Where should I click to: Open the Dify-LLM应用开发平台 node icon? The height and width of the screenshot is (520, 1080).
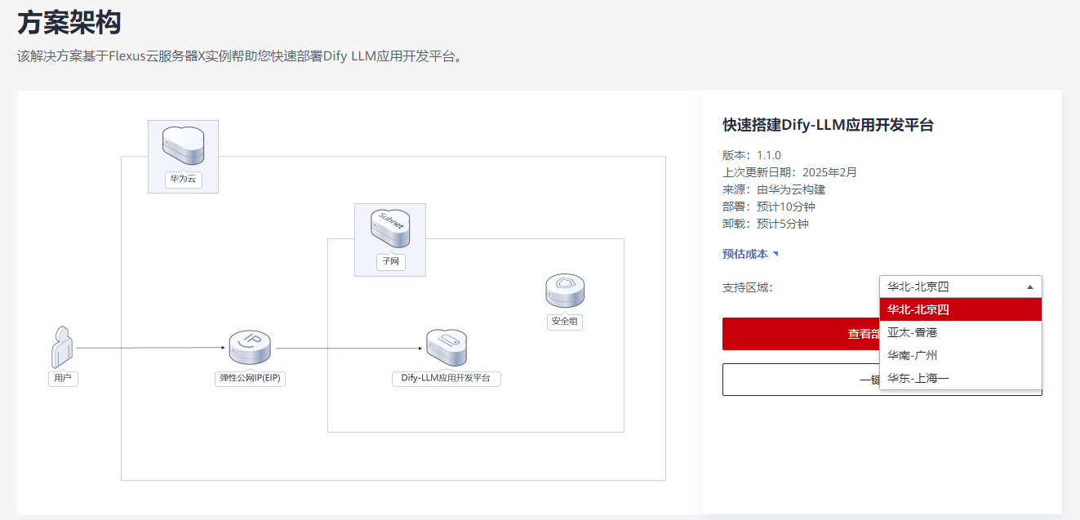pyautogui.click(x=447, y=346)
